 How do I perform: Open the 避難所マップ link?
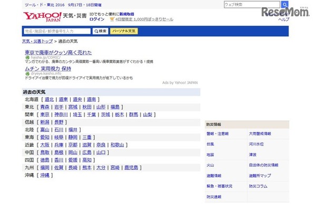pyautogui.click(x=260, y=176)
